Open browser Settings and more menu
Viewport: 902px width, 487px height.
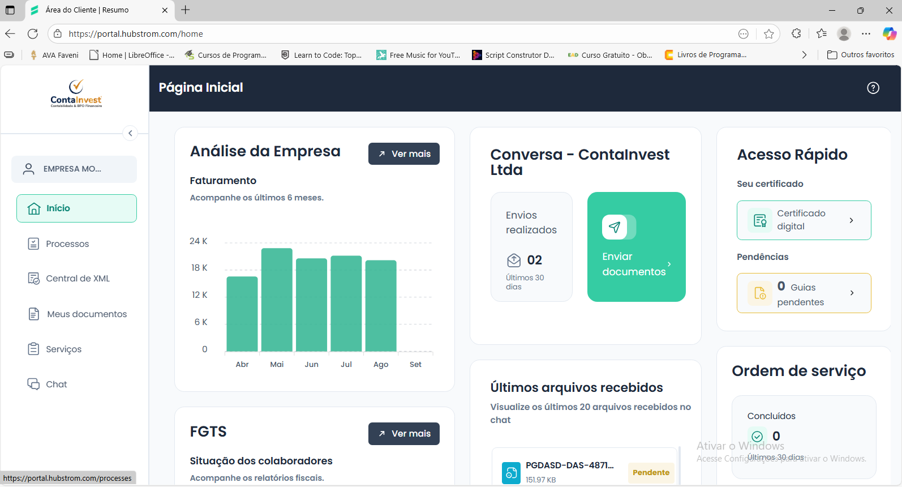click(x=866, y=34)
